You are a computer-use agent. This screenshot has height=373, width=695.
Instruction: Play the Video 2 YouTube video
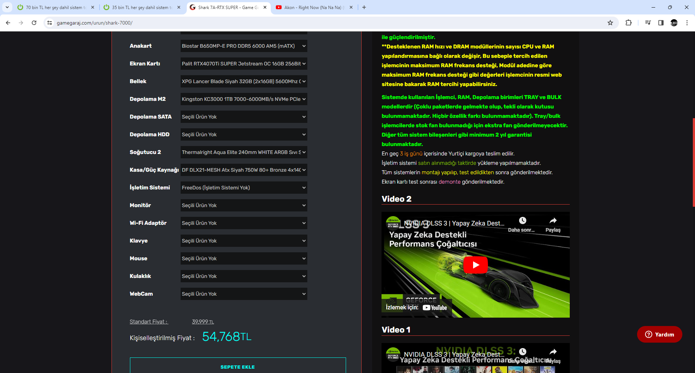click(476, 265)
